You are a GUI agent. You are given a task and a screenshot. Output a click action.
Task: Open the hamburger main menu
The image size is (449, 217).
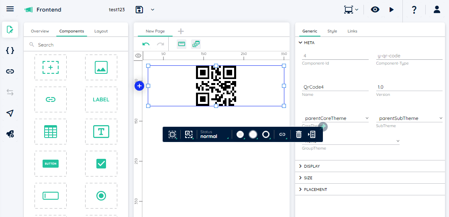10,9
